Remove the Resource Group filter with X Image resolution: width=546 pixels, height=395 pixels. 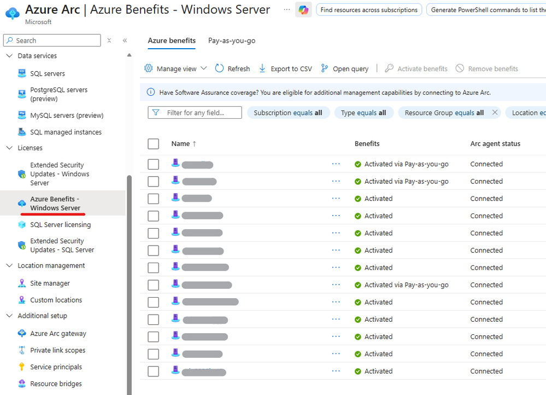click(495, 112)
